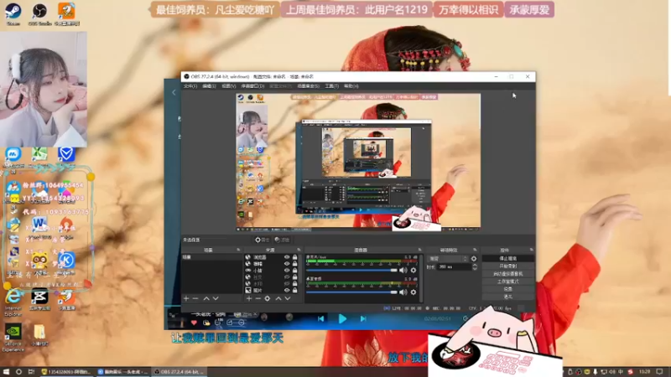Open the source 属性 properties button above the docks

(x=262, y=240)
